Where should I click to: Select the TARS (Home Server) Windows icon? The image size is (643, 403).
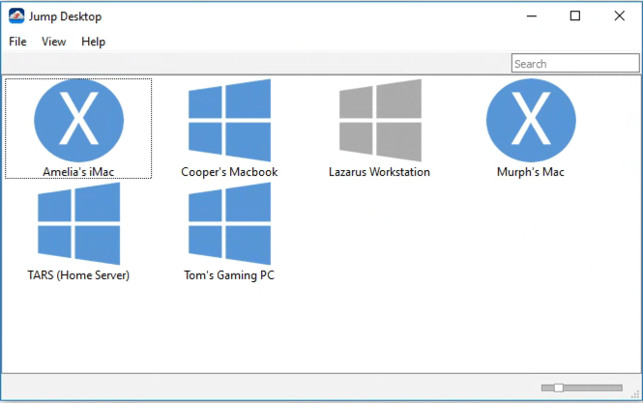coord(78,223)
